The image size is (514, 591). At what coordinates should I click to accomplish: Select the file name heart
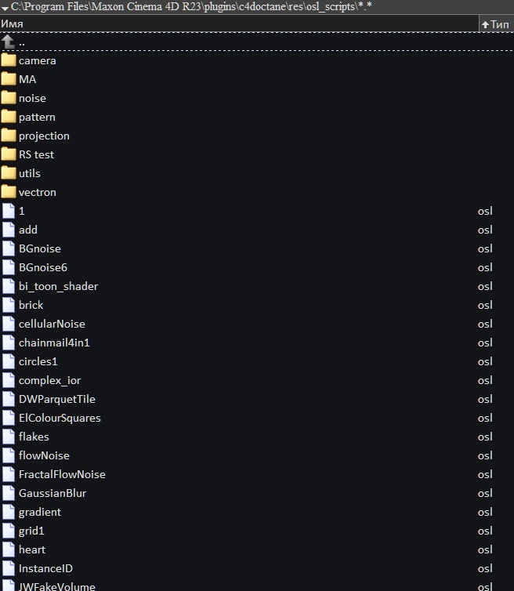click(32, 550)
